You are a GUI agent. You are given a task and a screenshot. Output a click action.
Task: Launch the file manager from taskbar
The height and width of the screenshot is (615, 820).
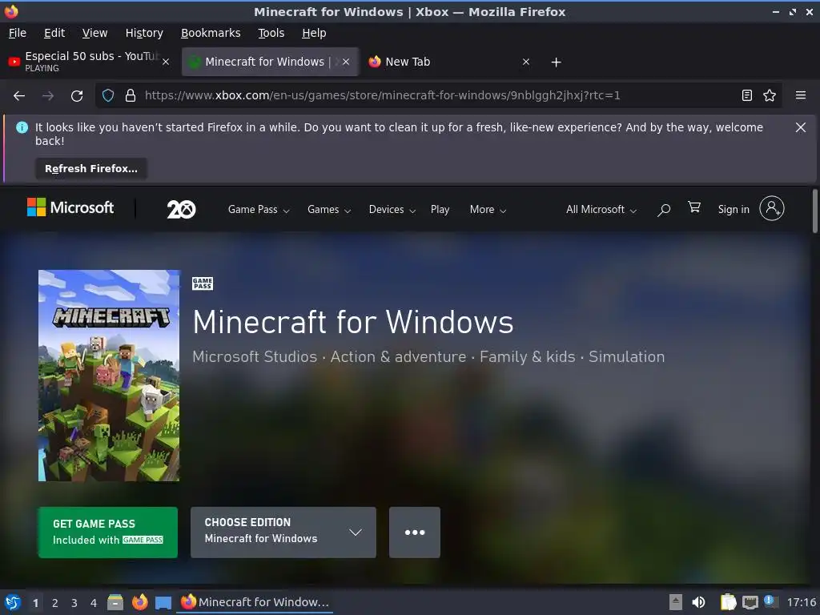[x=115, y=602]
